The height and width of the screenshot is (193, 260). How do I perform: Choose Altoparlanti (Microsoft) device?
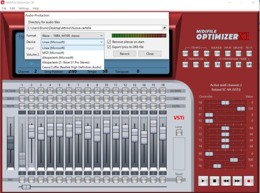(73, 57)
